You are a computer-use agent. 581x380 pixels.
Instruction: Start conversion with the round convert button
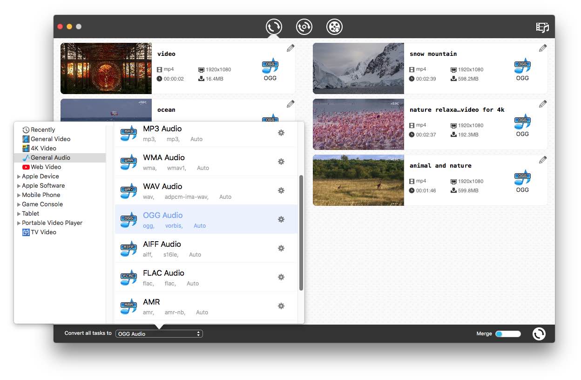(x=539, y=333)
